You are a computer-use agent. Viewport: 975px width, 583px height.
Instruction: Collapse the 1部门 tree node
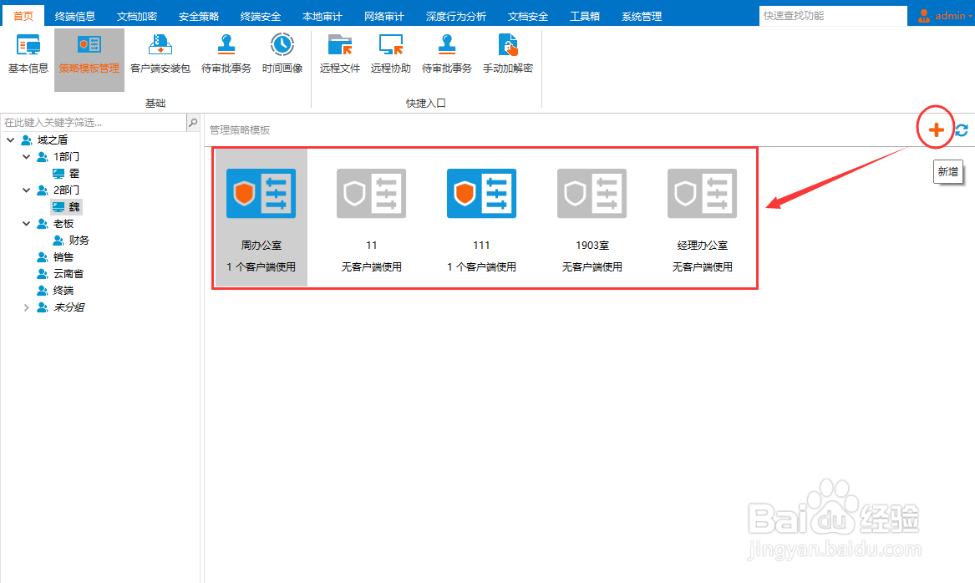[x=26, y=157]
